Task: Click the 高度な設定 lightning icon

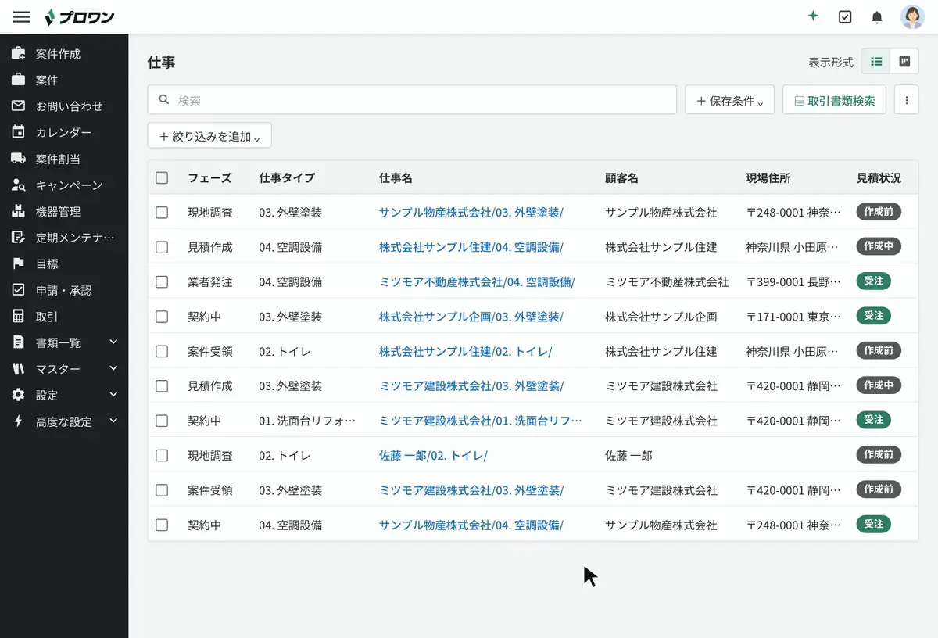Action: [18, 421]
